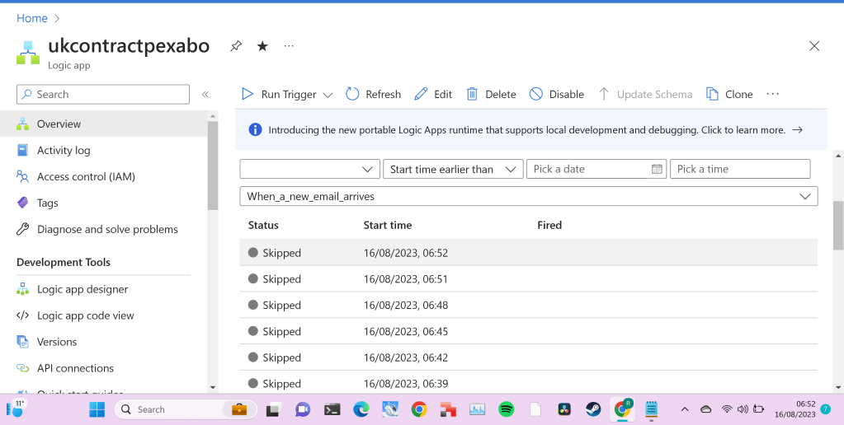This screenshot has height=425, width=844.
Task: Go to the Home breadcrumb link
Action: point(31,18)
